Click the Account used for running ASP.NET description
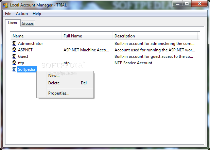The height and width of the screenshot is (150, 210). [x=155, y=50]
